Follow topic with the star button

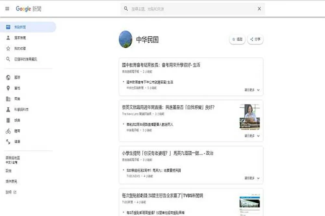coord(237,39)
